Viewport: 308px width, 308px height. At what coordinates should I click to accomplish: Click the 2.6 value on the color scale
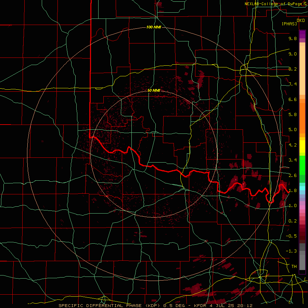coord(293,176)
